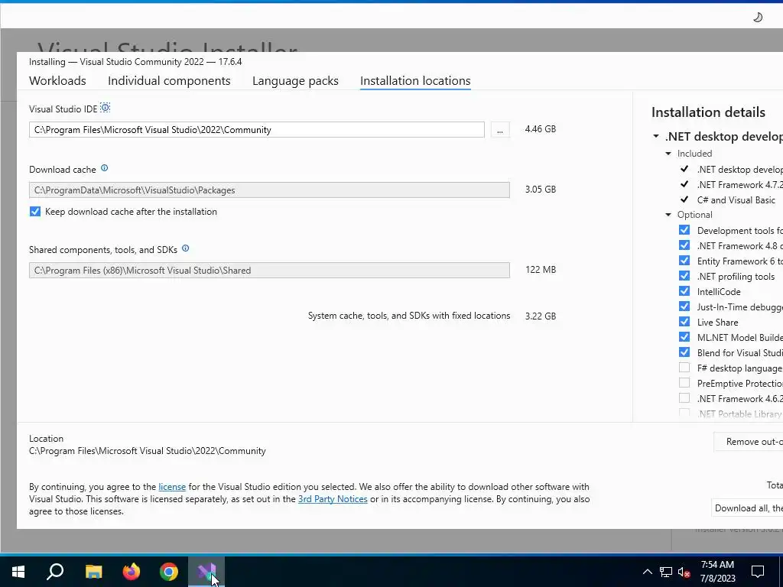Click the 3.05 GB size value
Viewport: 783px width, 587px height.
(541, 190)
